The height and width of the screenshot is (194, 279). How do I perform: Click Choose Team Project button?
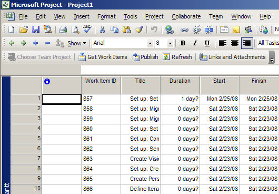pos(39,57)
